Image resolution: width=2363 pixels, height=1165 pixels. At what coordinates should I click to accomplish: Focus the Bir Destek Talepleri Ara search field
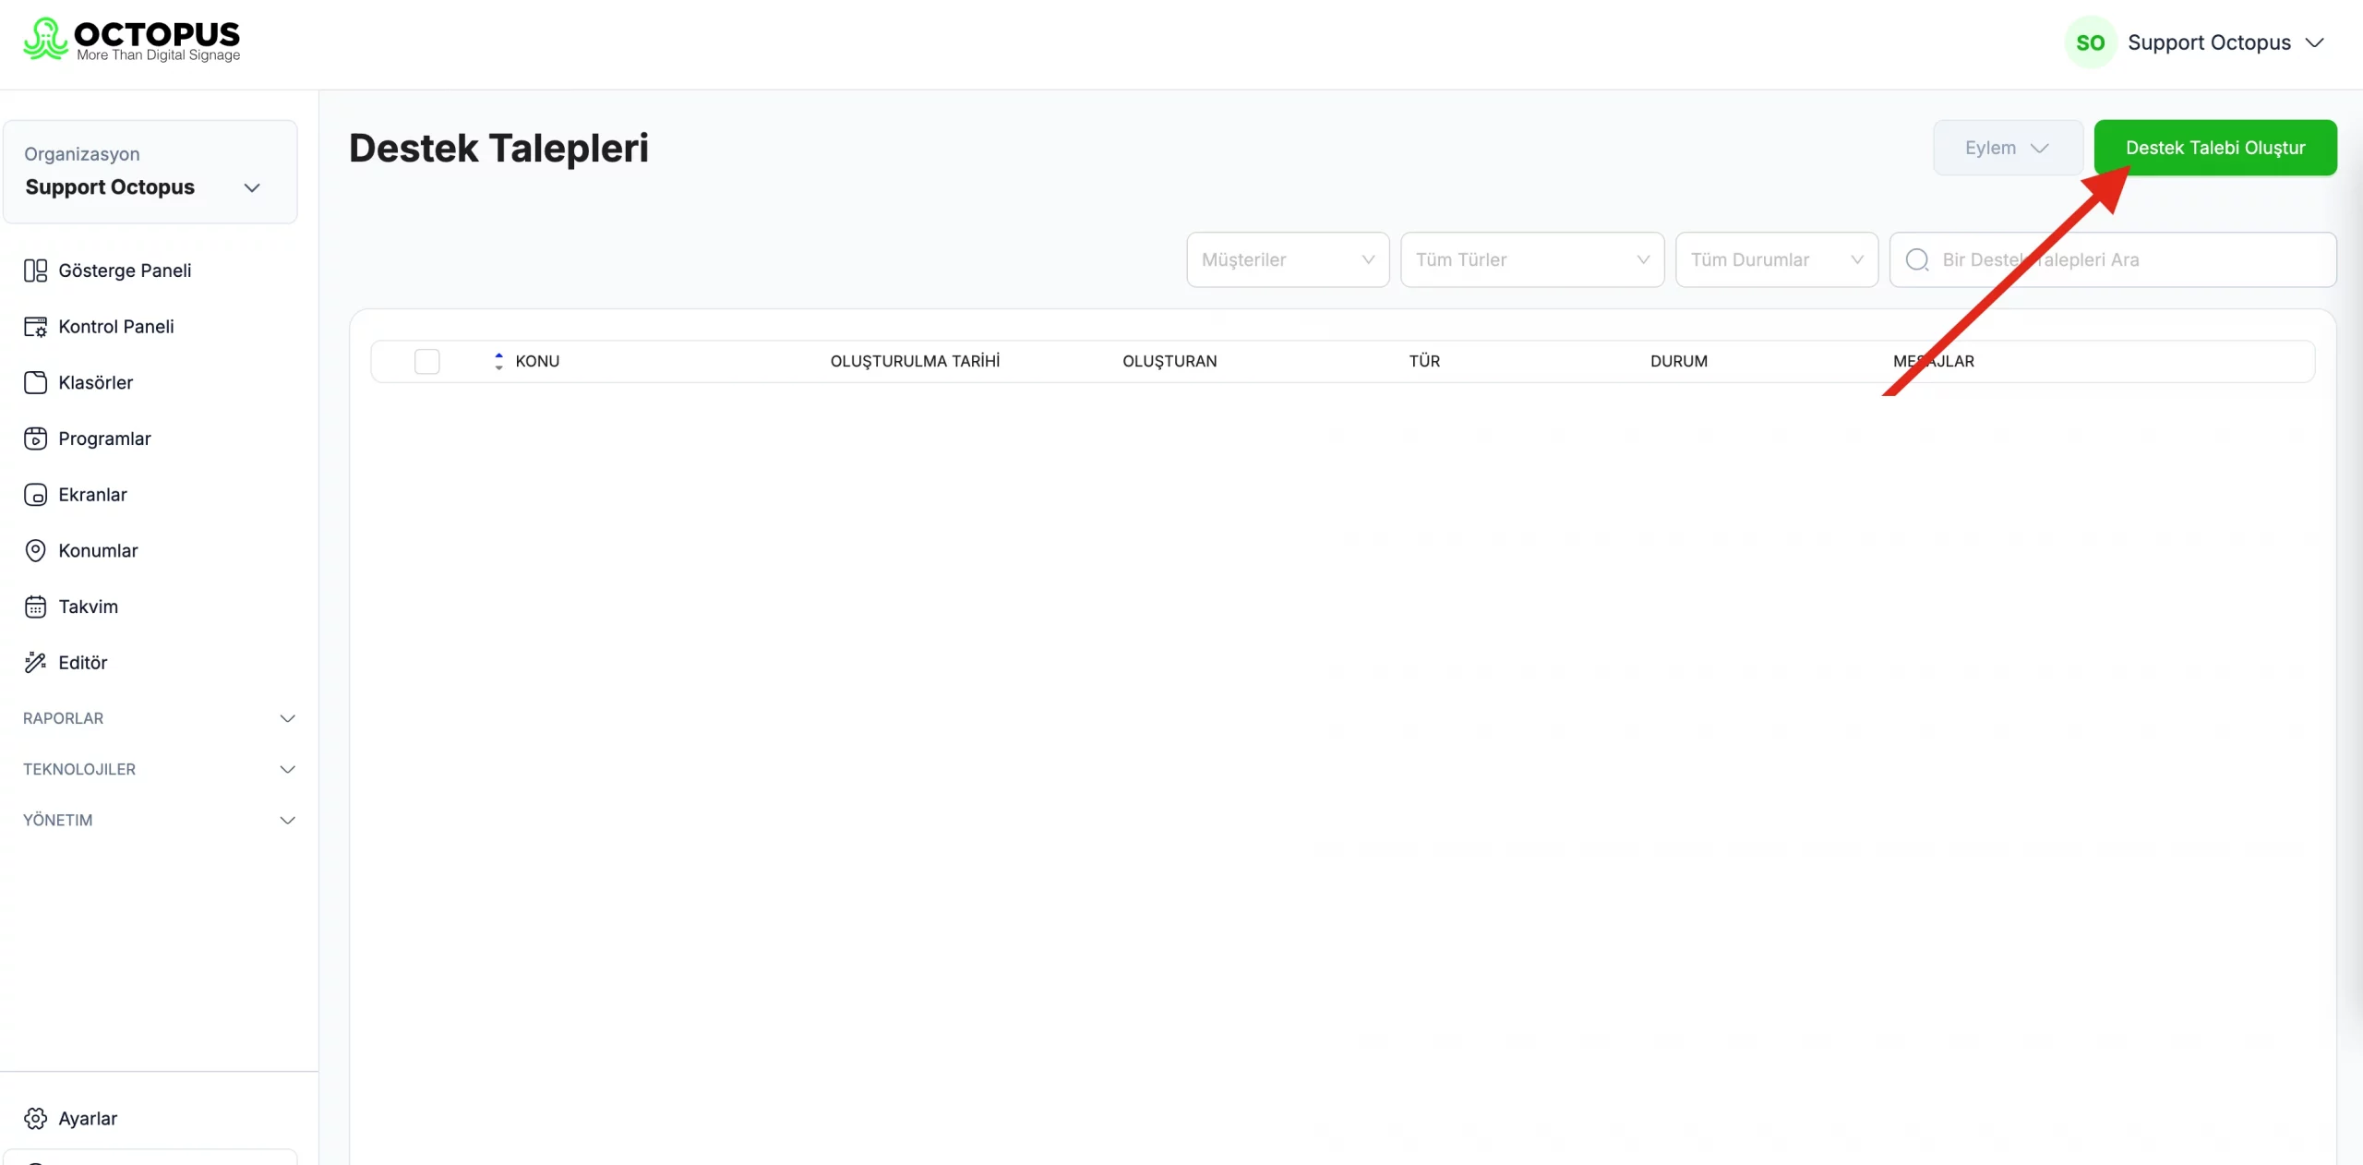[x=2113, y=259]
